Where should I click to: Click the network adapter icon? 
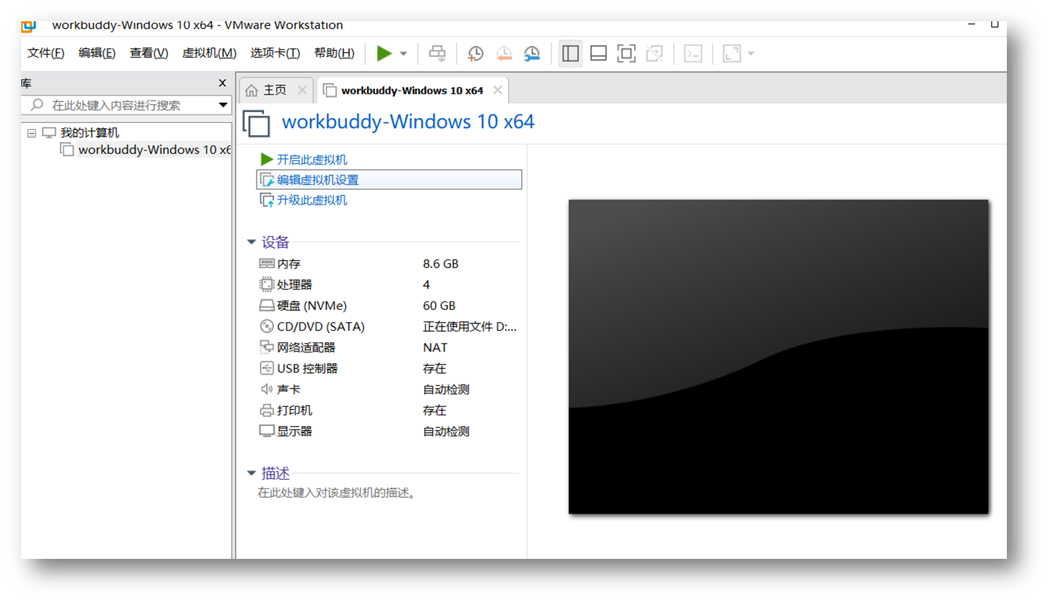pos(267,347)
